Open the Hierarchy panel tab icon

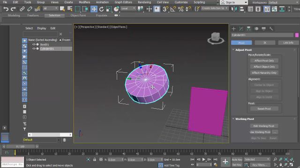[x=248, y=29]
